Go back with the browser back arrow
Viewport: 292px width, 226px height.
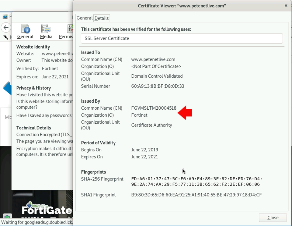[x=6, y=28]
